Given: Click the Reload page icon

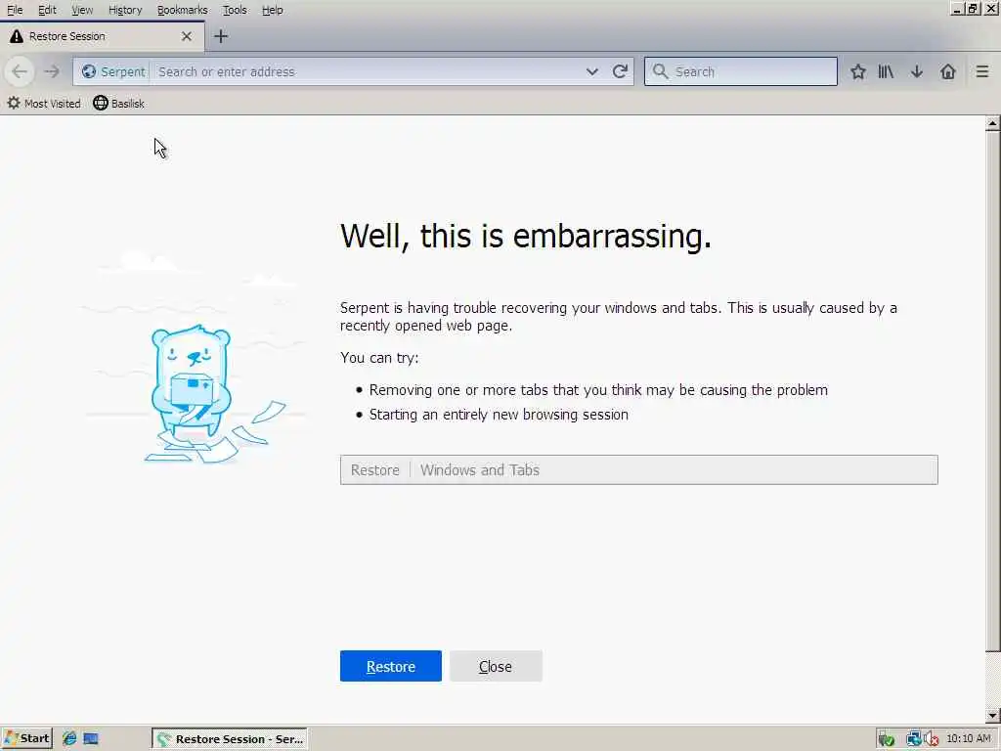Looking at the screenshot, I should [620, 71].
